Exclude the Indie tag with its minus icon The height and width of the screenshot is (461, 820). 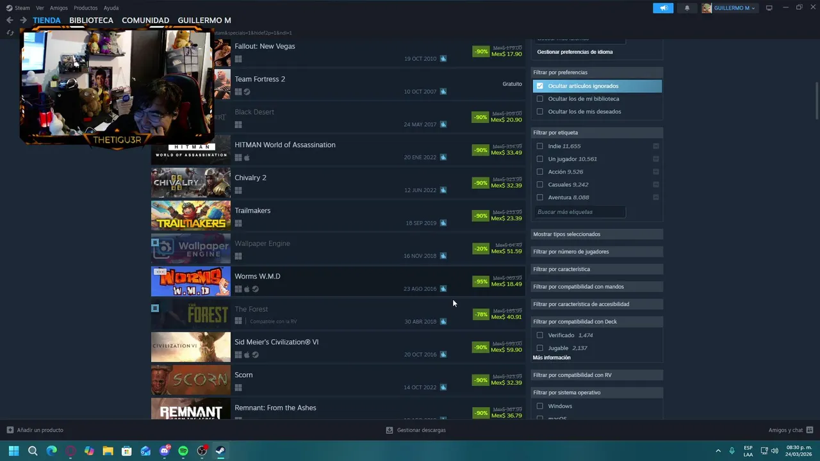click(x=656, y=146)
